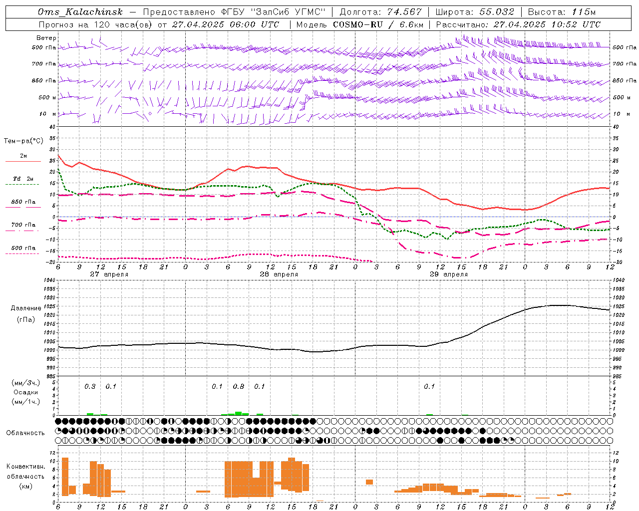Click the Тем-ра(°C) temperature axis title

click(23, 141)
